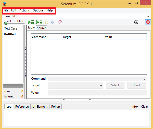Click Play entire test suite icon
This screenshot has height=129, width=153.
click(x=31, y=22)
